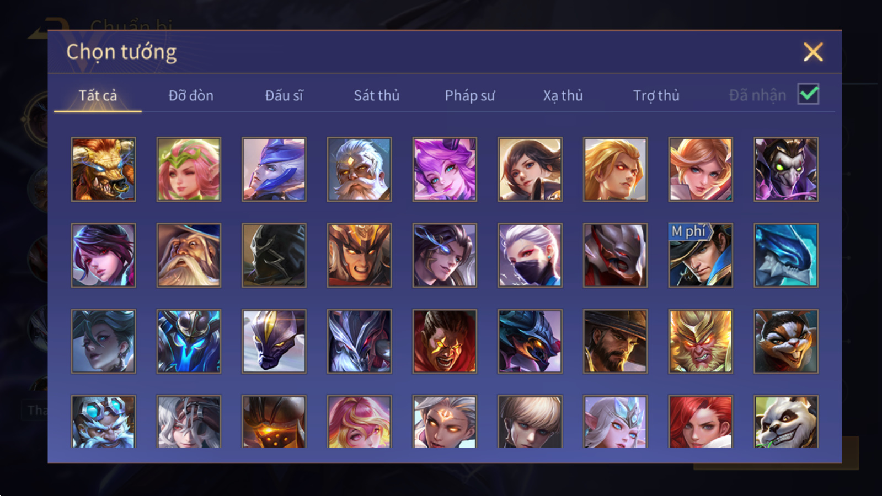Open the Trợ thủ tab
This screenshot has width=882, height=496.
pyautogui.click(x=656, y=95)
